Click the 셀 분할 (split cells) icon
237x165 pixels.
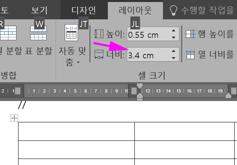(x=8, y=33)
